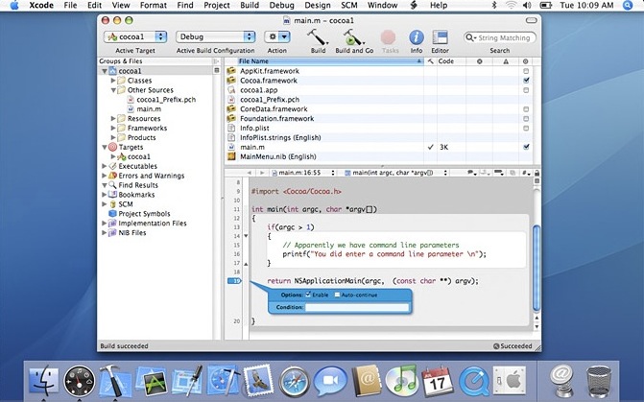This screenshot has height=402, width=644.
Task: Toggle the Editor pane icon
Action: coord(440,37)
